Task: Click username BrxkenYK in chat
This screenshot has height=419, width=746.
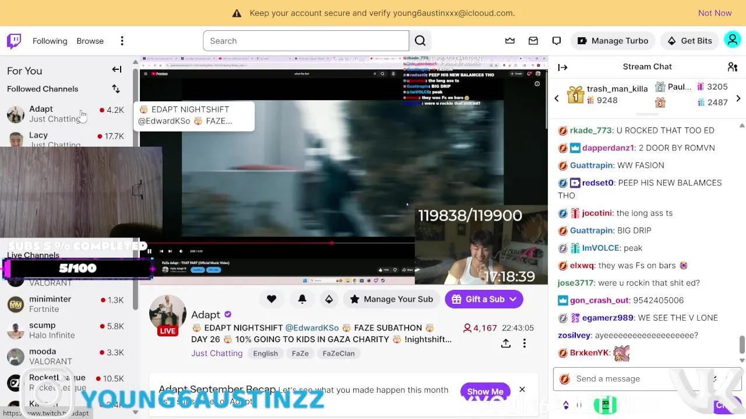Action: point(590,353)
